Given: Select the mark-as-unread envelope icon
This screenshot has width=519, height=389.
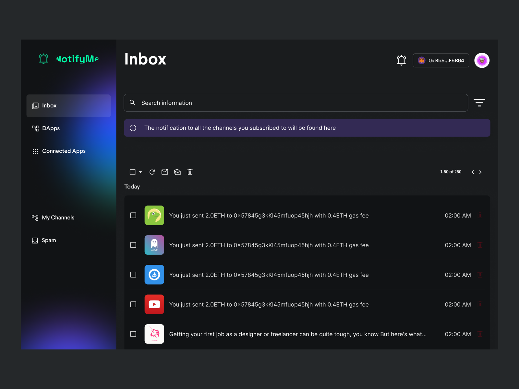Looking at the screenshot, I should [x=164, y=172].
